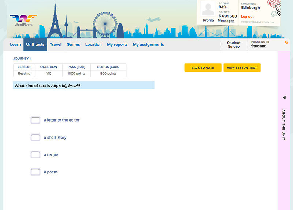Tick the 'a recipe' answer checkbox
Screen dimensions: 293x210
click(x=36, y=155)
